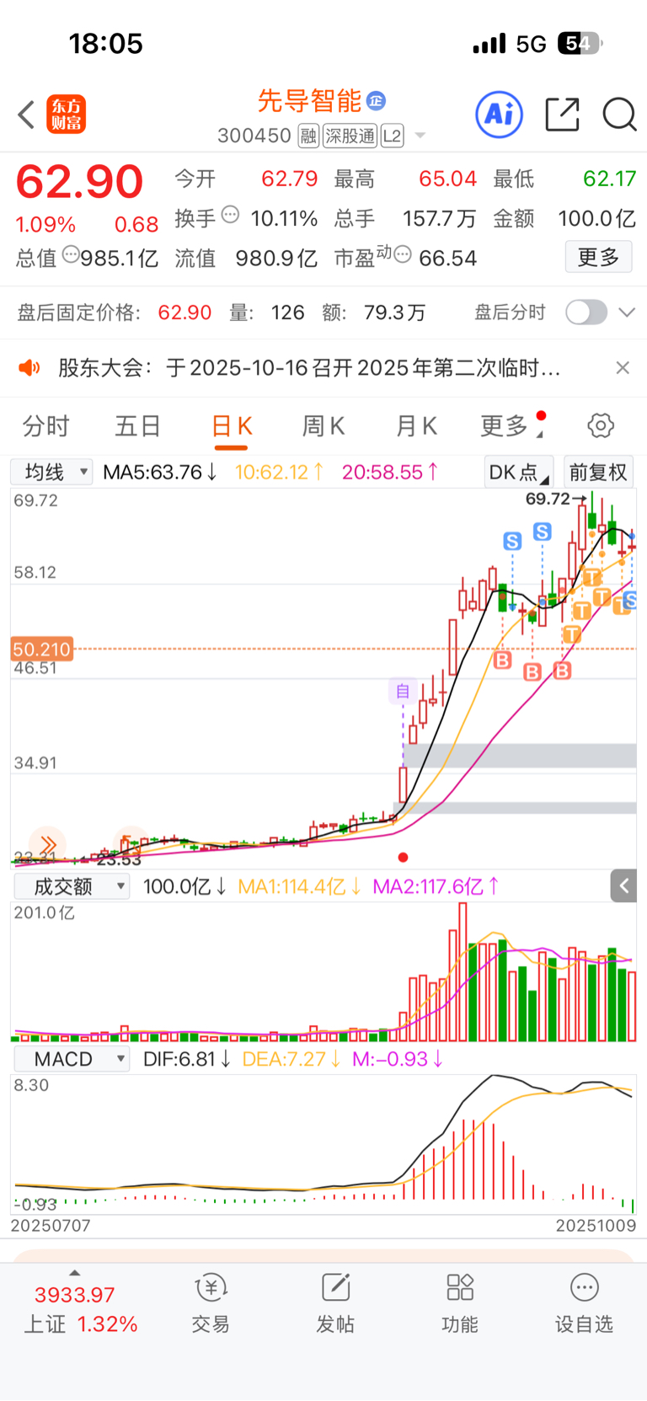Toggle the 盘后分时 switch
The width and height of the screenshot is (647, 1401).
tap(586, 313)
